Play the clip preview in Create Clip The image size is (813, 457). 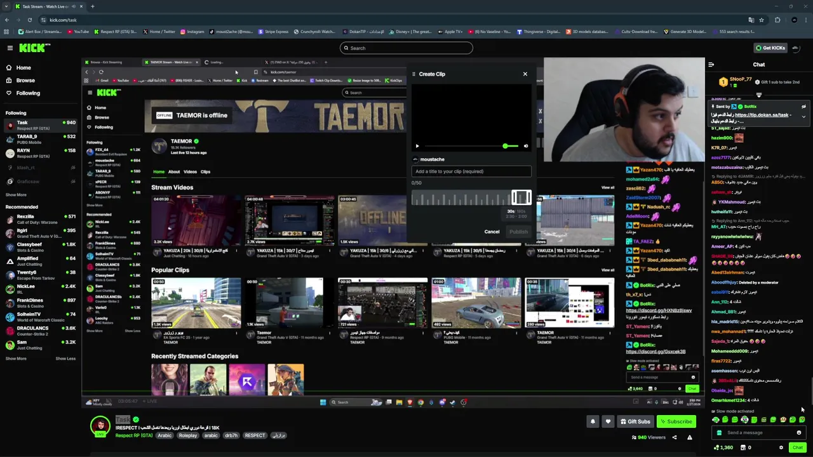click(417, 146)
